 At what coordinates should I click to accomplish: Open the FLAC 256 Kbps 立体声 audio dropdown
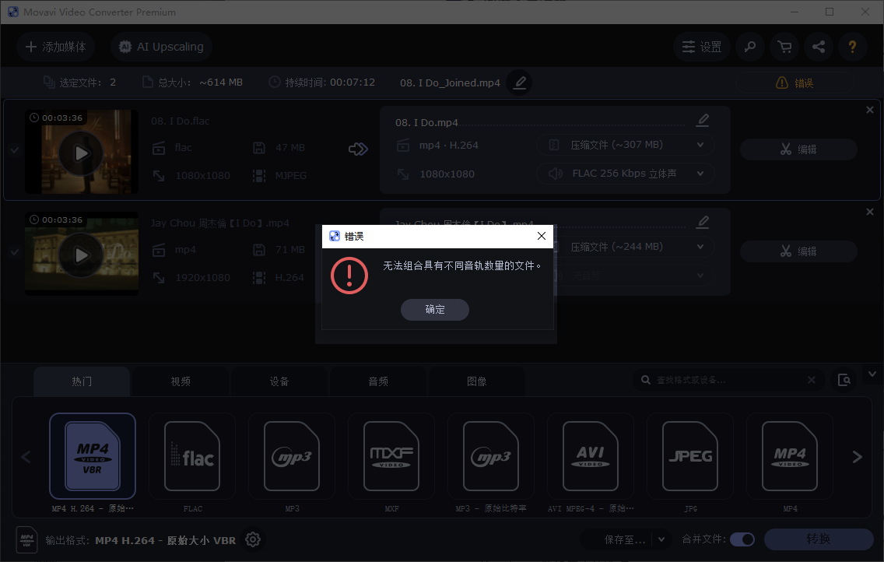pos(625,173)
